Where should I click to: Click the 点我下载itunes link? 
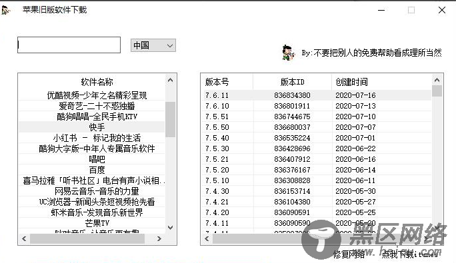(409, 254)
